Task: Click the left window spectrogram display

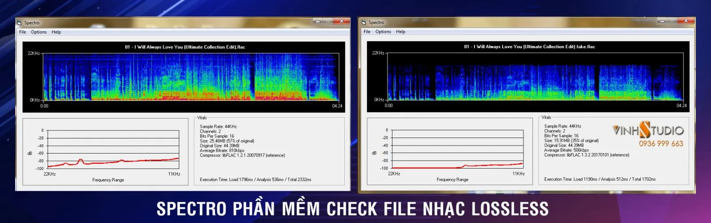Action: coord(191,77)
